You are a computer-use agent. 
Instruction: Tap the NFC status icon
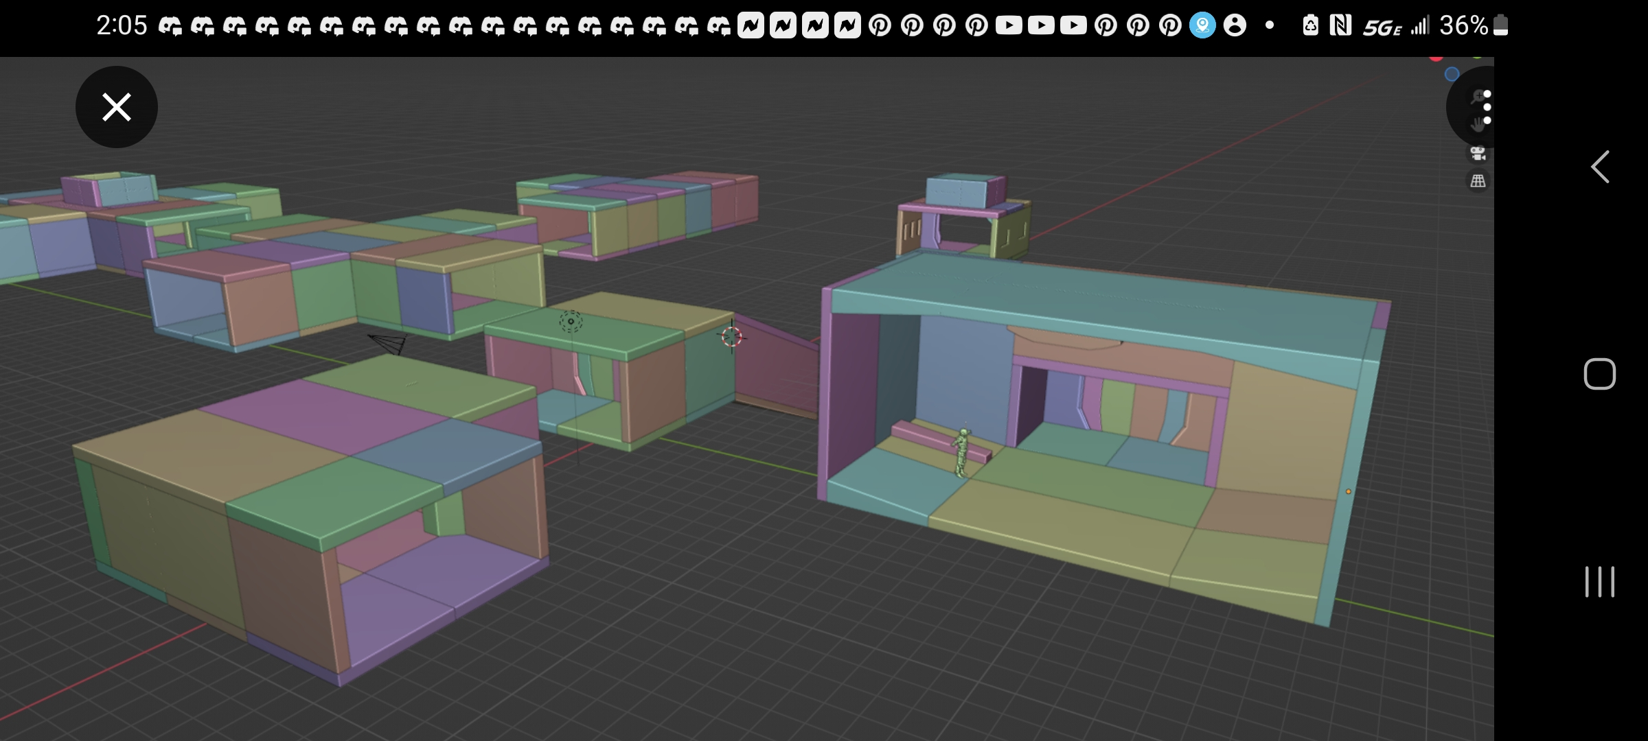coord(1340,25)
